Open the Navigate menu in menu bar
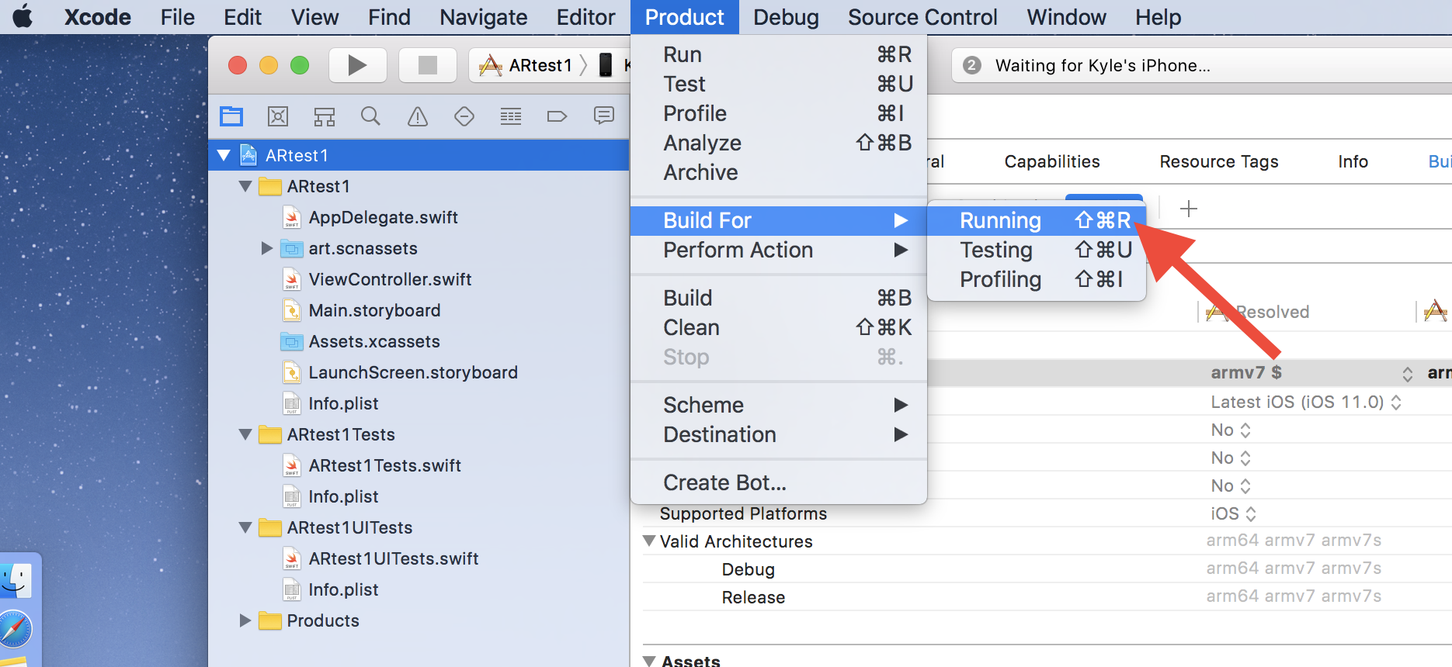 (x=483, y=17)
